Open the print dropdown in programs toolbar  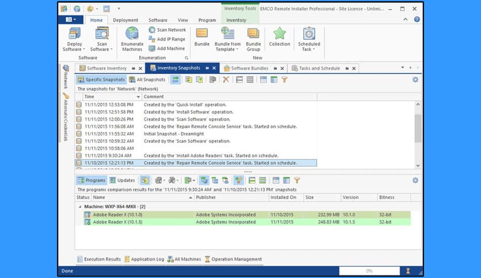(160, 180)
